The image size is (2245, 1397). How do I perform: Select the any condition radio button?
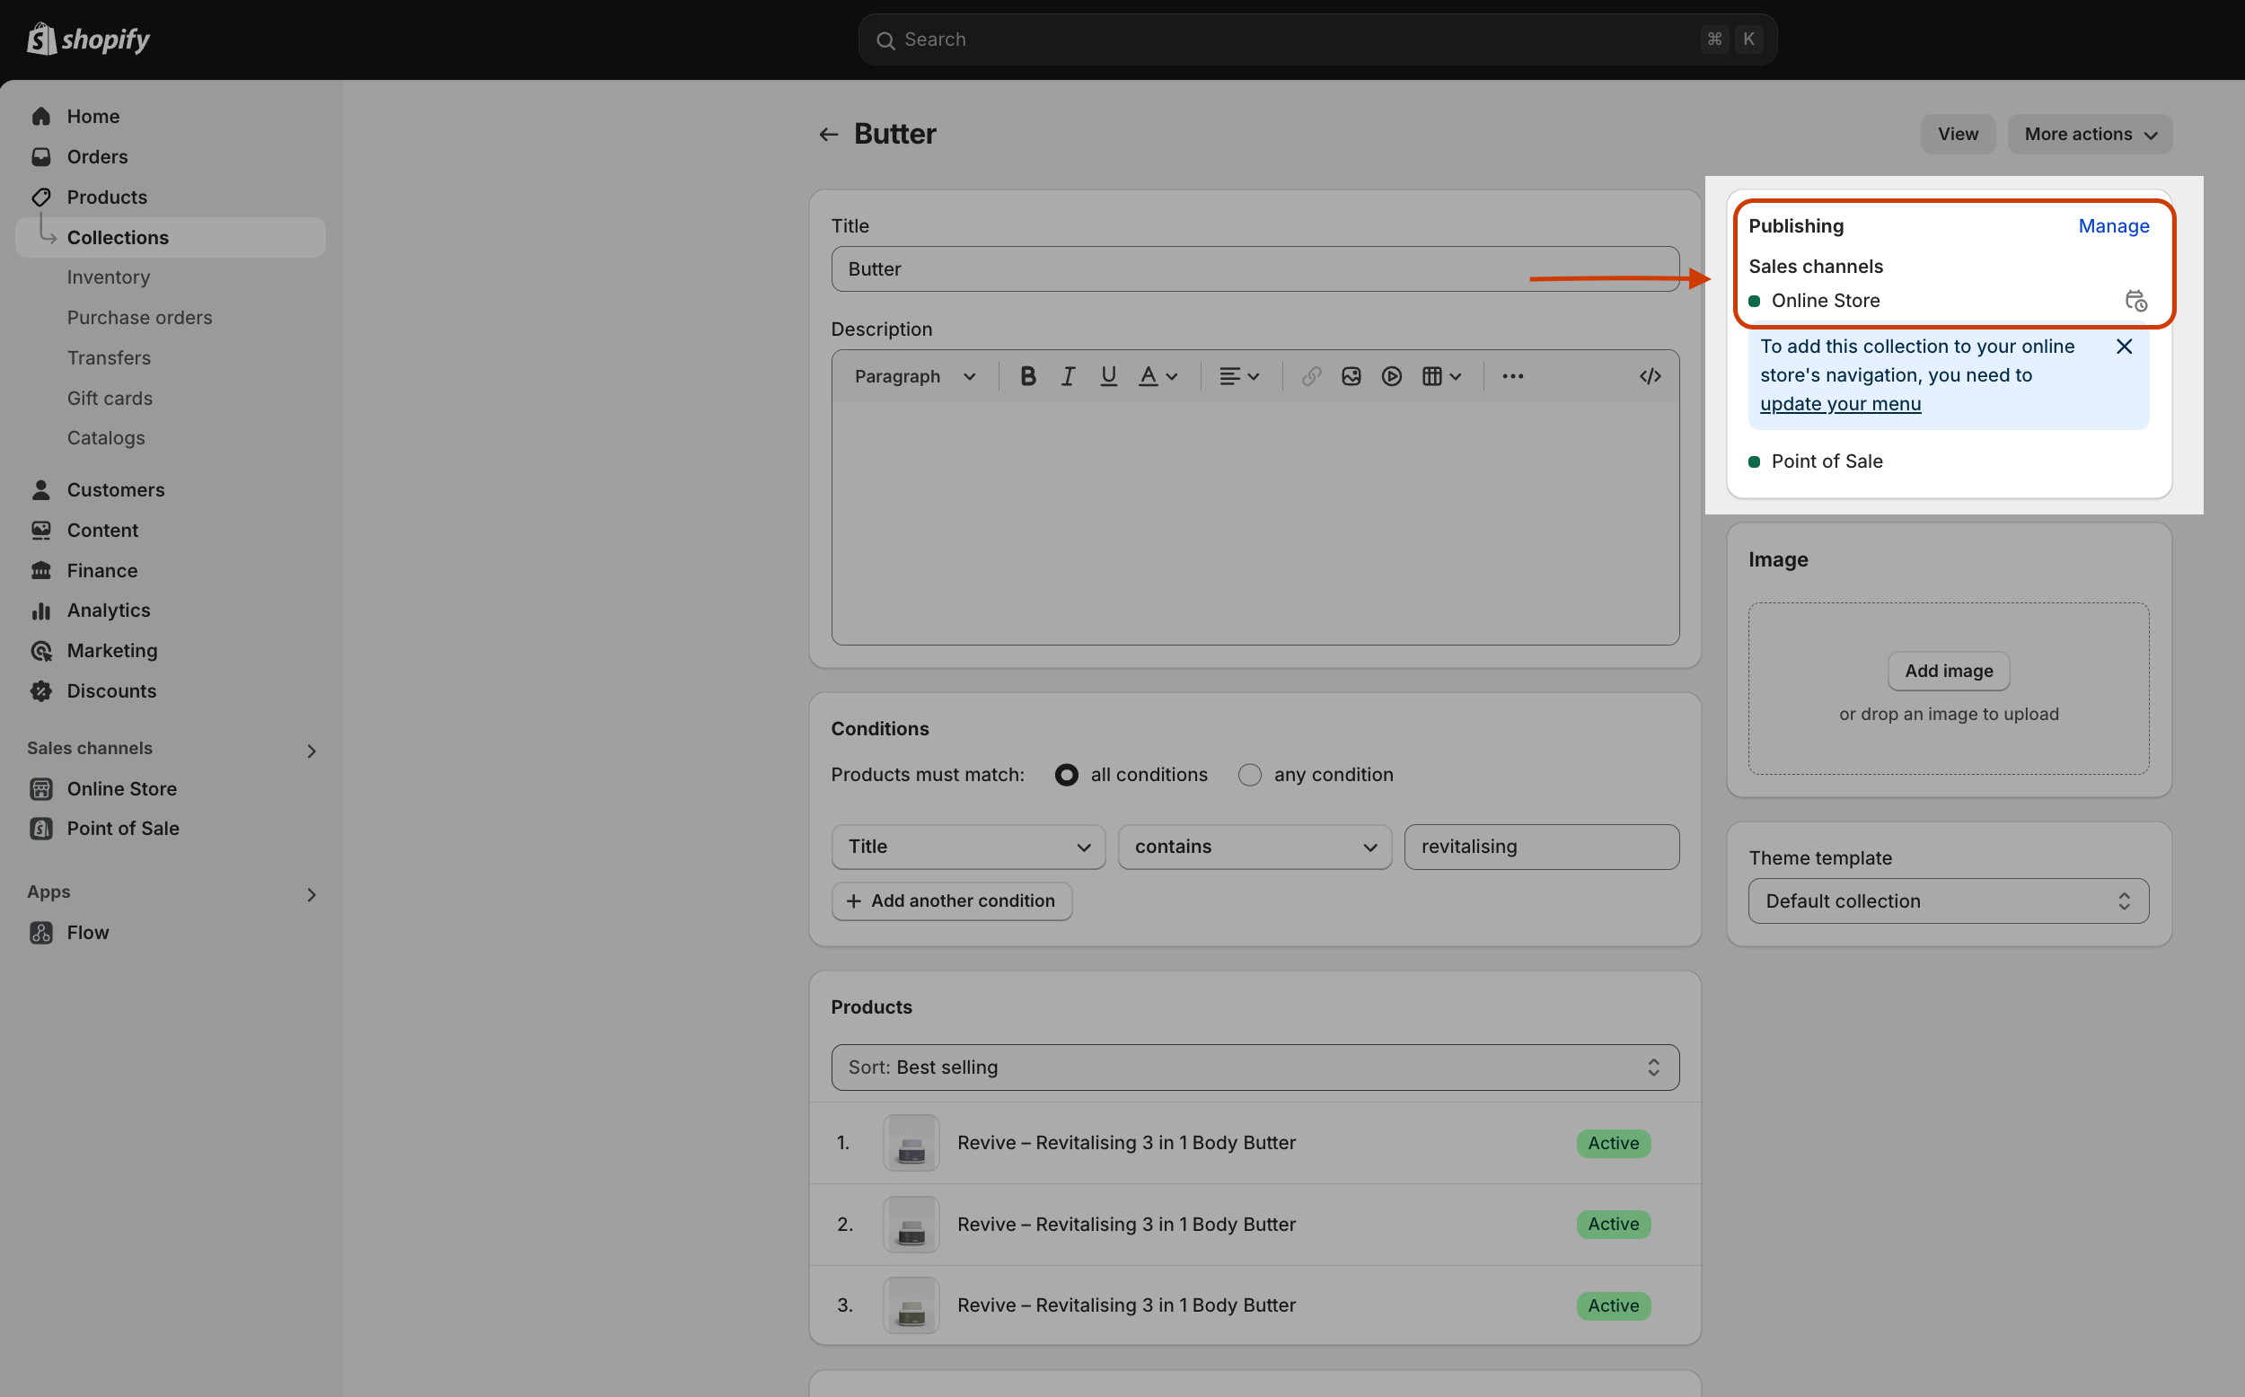click(x=1250, y=775)
